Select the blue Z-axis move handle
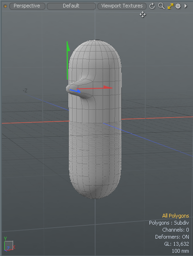The height and width of the screenshot is (256, 193). click(75, 90)
